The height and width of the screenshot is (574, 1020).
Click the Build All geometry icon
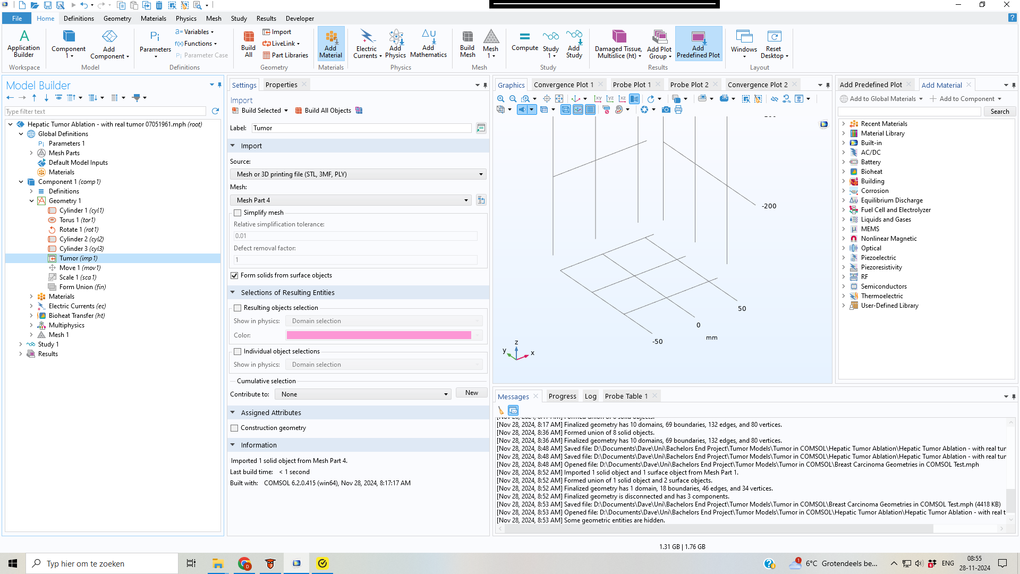[x=248, y=43]
